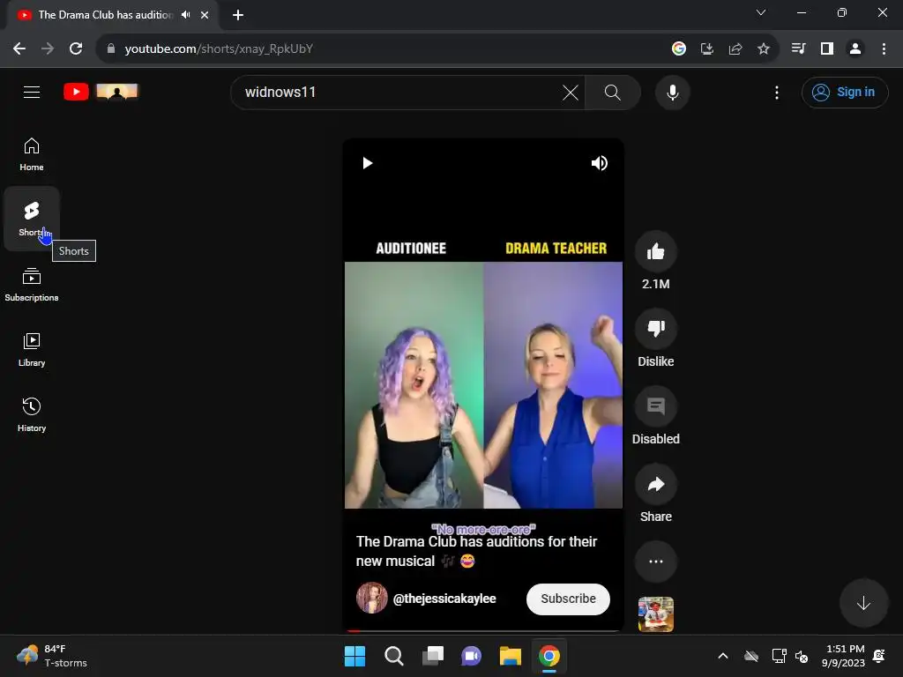Screen dimensions: 903x677
Task: Click Chrome icon on taskbar
Action: pyautogui.click(x=549, y=656)
